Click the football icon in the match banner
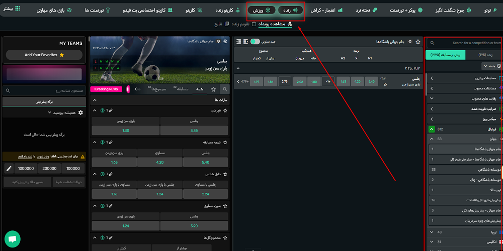The image size is (503, 251). click(225, 41)
